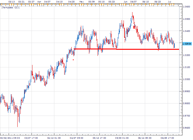This screenshot has width=193, height=140.
Task: Click the 05/09 date on the top timeline
Action: [x=91, y=2]
